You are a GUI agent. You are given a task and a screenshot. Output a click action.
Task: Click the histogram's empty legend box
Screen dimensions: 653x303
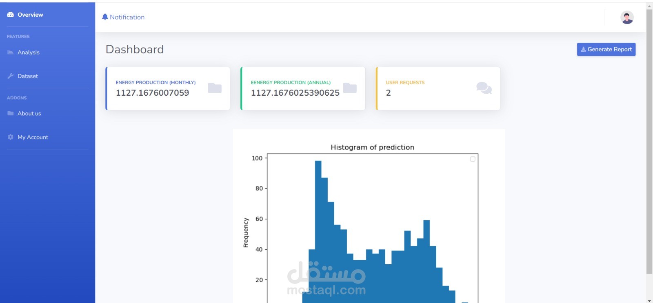[x=473, y=159]
